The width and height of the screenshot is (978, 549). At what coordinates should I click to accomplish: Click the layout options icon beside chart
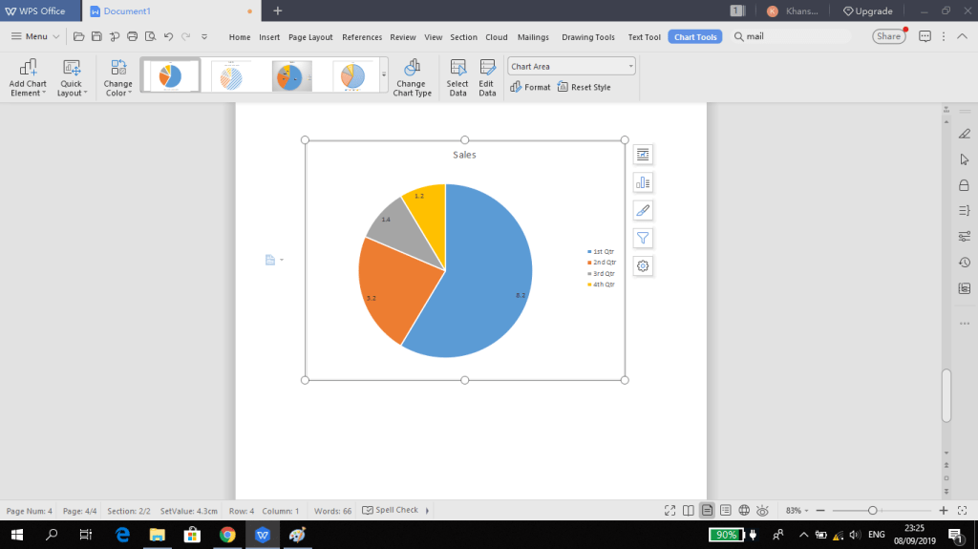(643, 155)
